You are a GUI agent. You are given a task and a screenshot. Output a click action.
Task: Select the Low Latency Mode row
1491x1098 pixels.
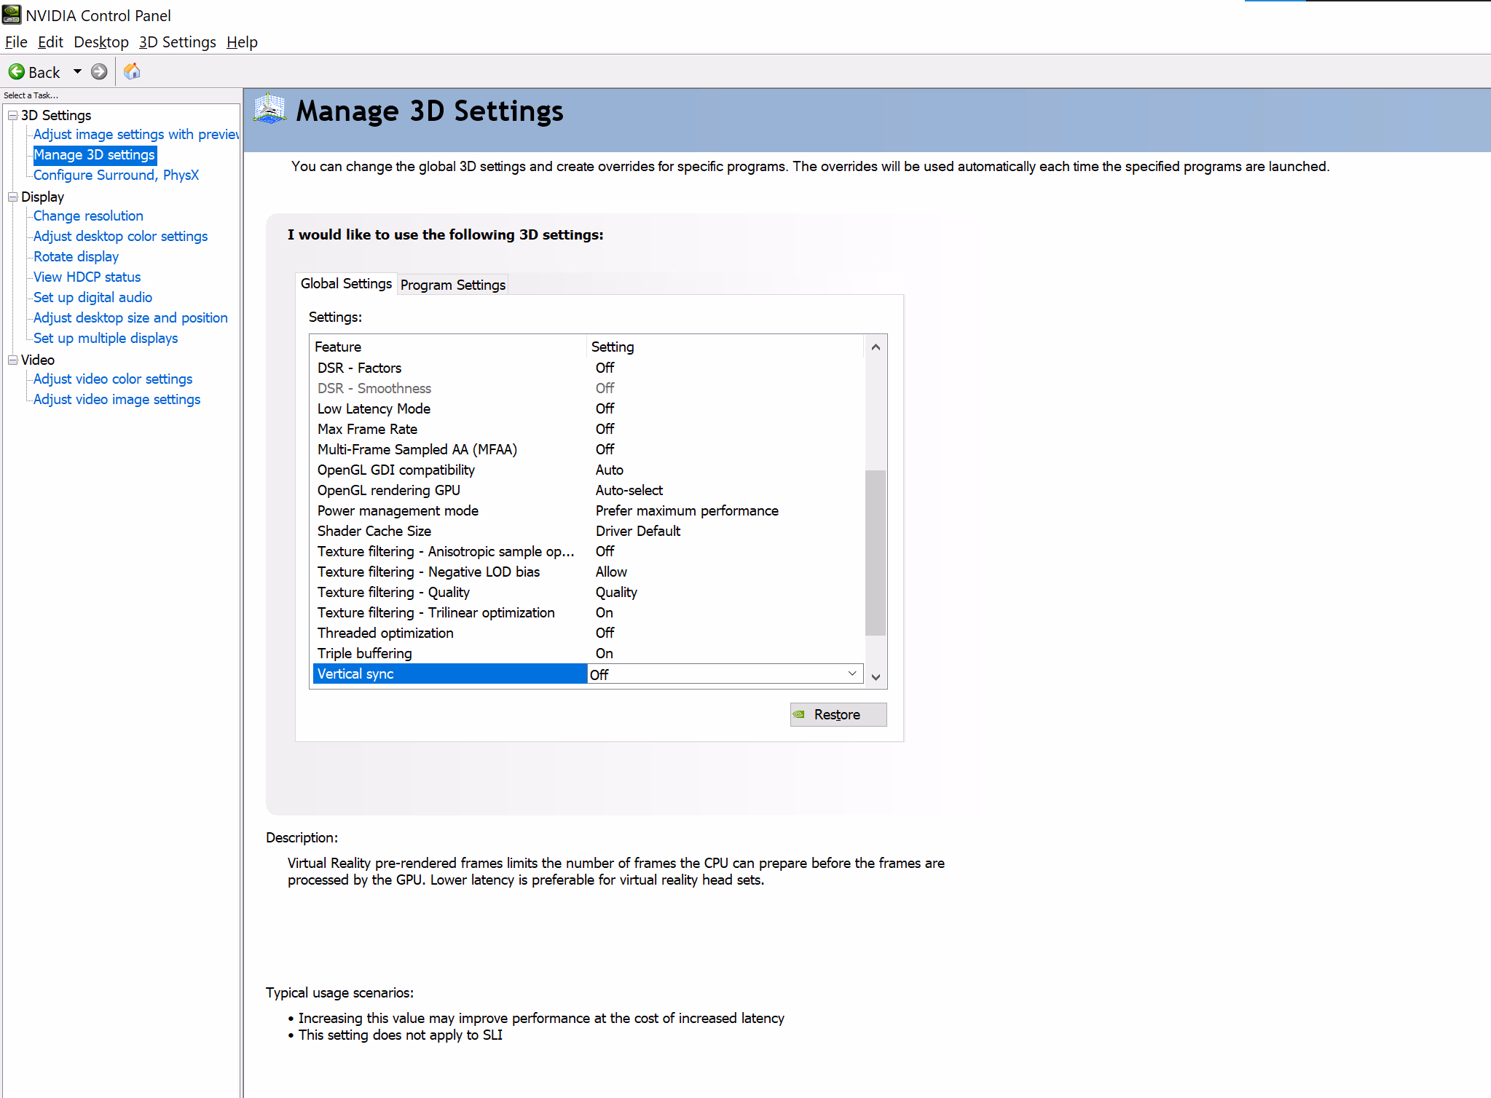(x=374, y=409)
